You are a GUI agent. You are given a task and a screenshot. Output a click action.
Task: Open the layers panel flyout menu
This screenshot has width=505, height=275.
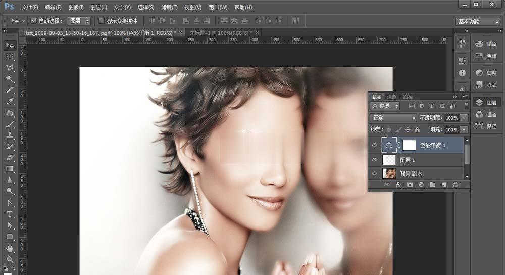point(466,97)
